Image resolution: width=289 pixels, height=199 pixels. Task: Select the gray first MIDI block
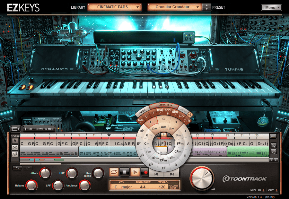point(49,151)
